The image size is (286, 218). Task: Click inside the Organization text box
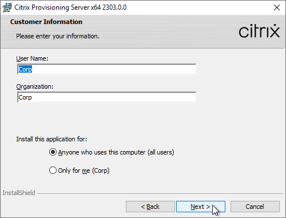106,97
